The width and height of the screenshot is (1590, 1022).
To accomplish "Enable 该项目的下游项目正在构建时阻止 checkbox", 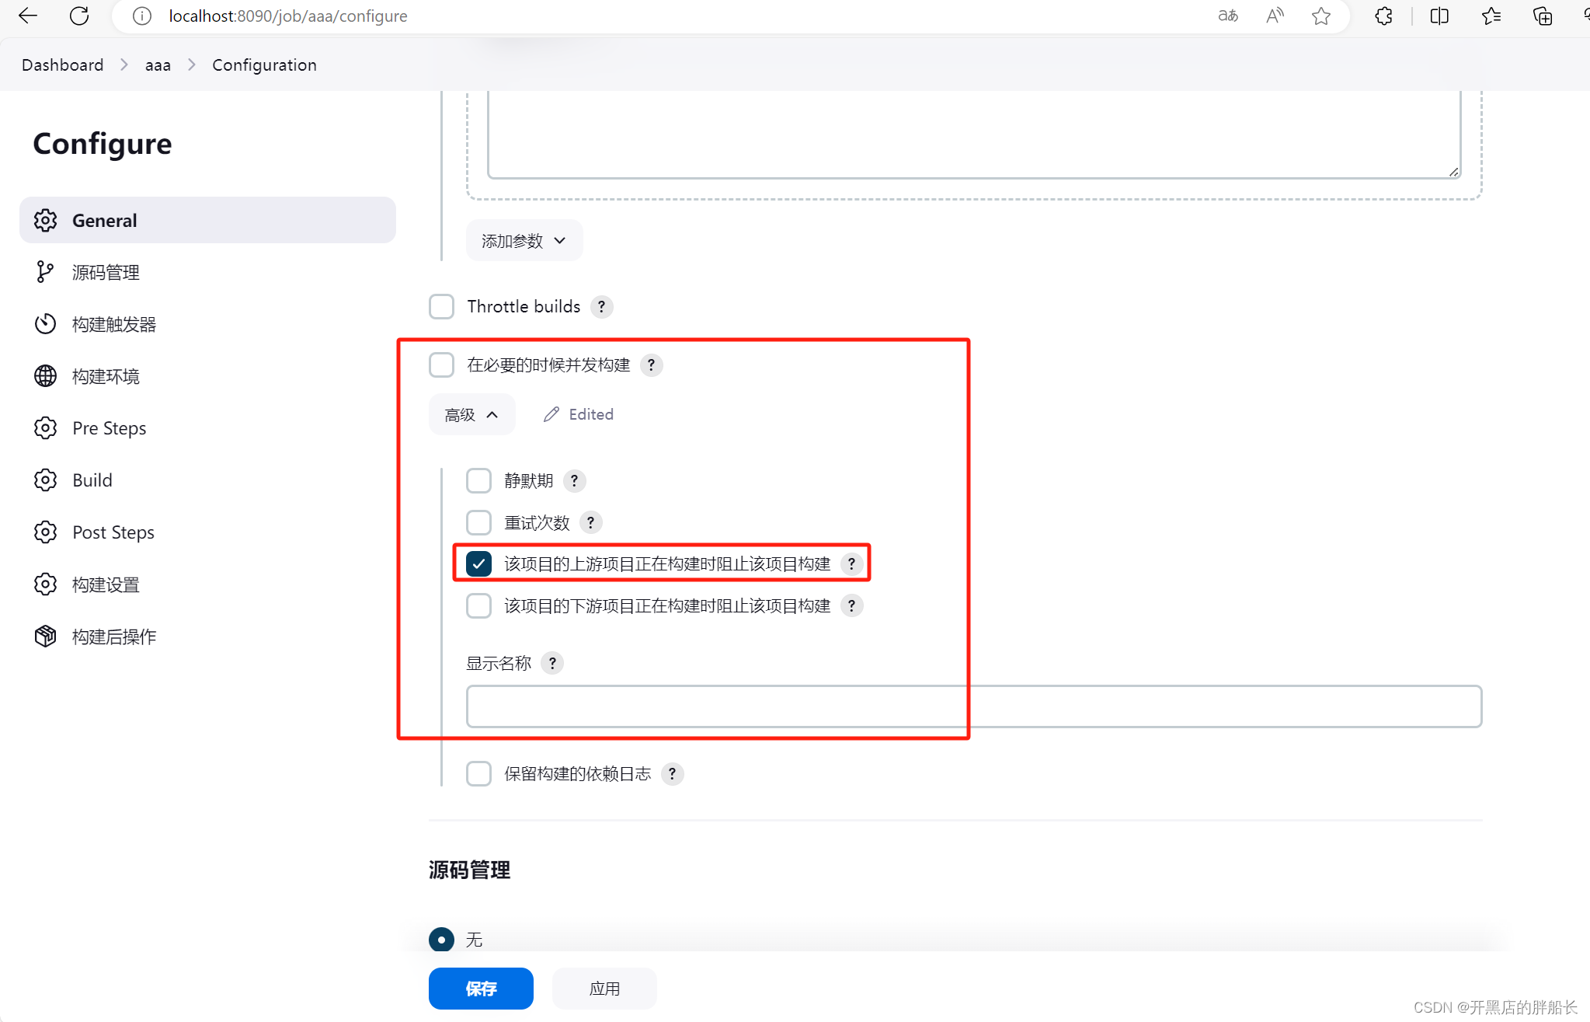I will click(480, 605).
